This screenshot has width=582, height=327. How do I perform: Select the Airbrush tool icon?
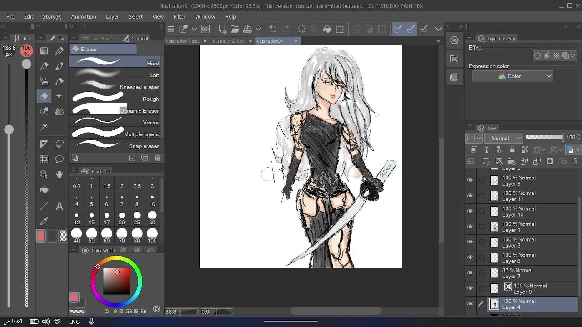click(x=44, y=81)
